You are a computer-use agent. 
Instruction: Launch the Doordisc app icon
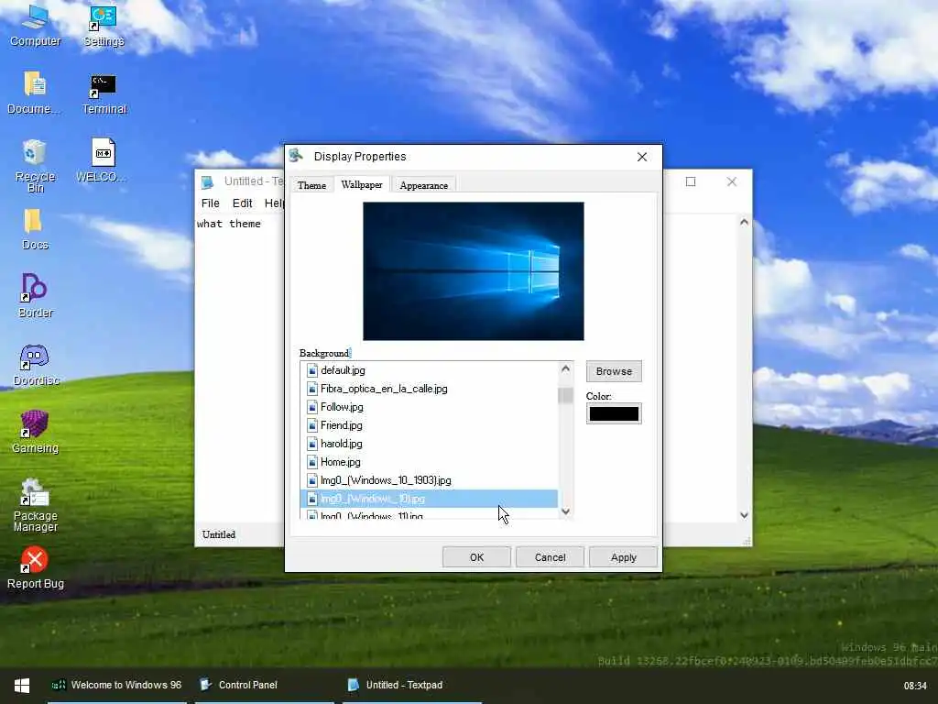(x=35, y=364)
